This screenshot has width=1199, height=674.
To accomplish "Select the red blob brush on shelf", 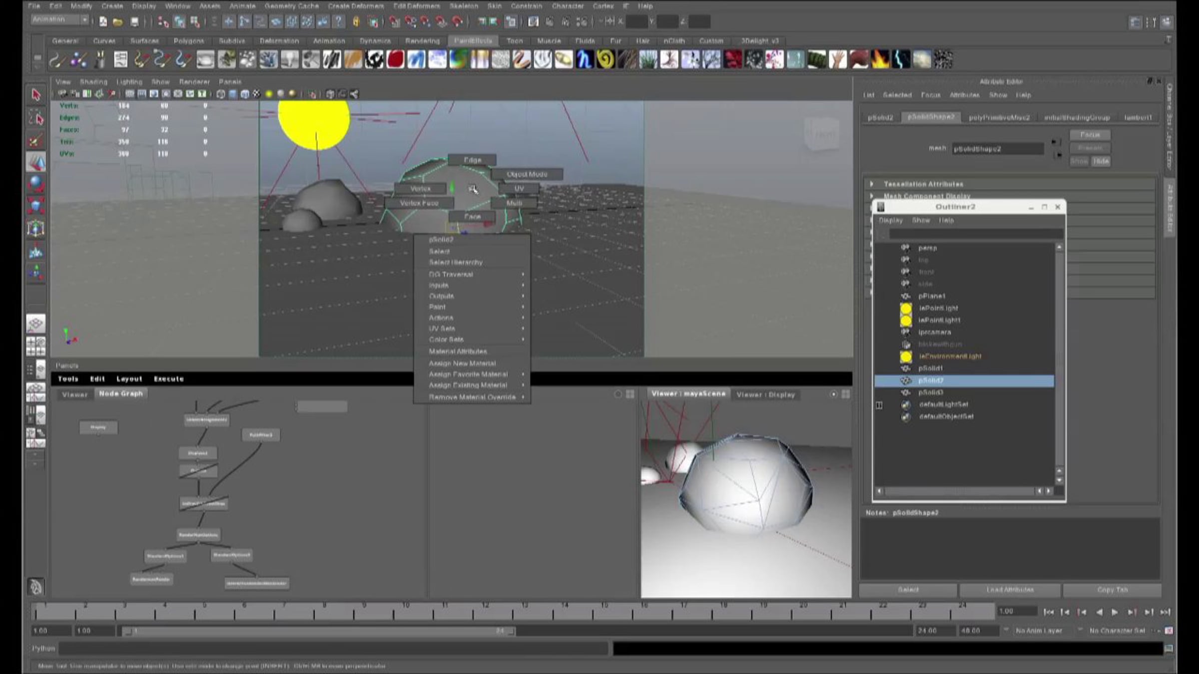I will [x=395, y=60].
